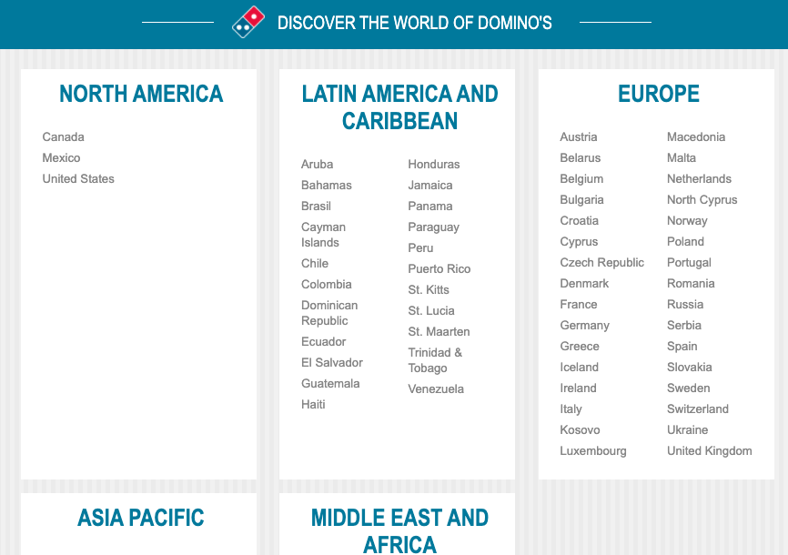
Task: Click the Europe section heading
Action: point(658,93)
